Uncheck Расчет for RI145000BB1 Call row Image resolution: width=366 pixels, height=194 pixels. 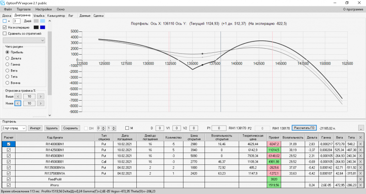(x=9, y=162)
